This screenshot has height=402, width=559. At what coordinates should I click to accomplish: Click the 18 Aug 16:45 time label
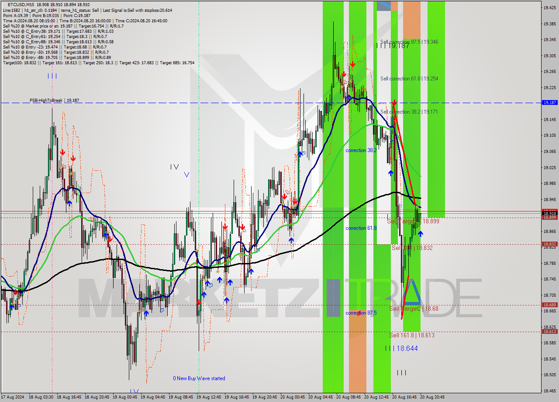click(69, 397)
